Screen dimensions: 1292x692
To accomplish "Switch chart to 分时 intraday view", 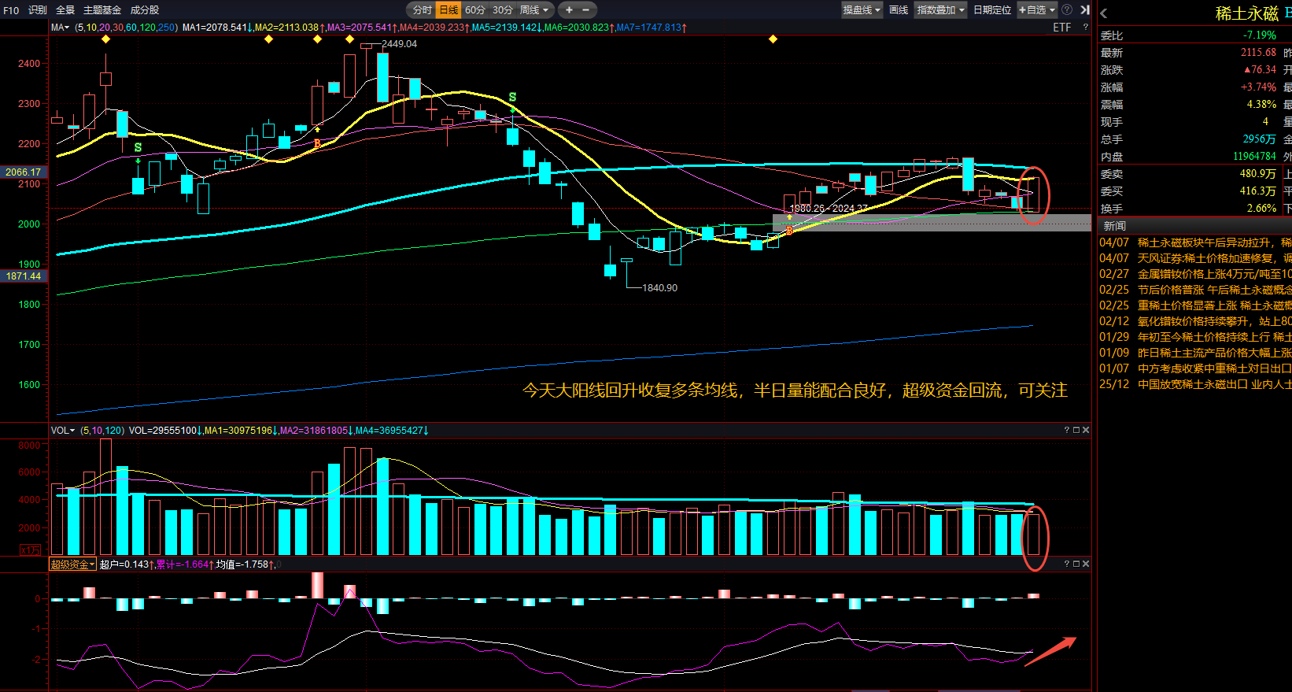I will [423, 10].
